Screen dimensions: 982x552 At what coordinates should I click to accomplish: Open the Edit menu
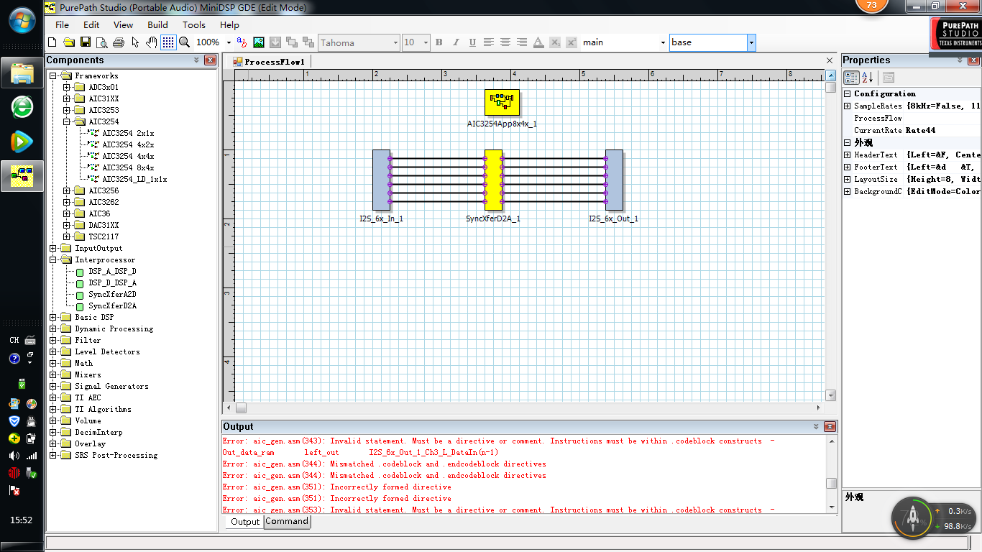pyautogui.click(x=91, y=24)
